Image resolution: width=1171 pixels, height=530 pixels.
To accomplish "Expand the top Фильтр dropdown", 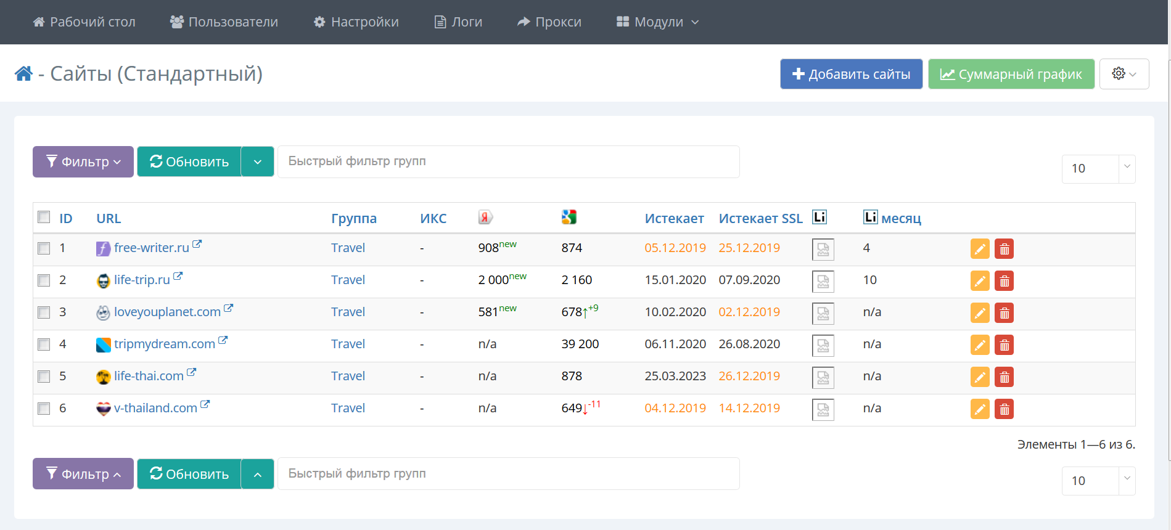I will point(83,161).
